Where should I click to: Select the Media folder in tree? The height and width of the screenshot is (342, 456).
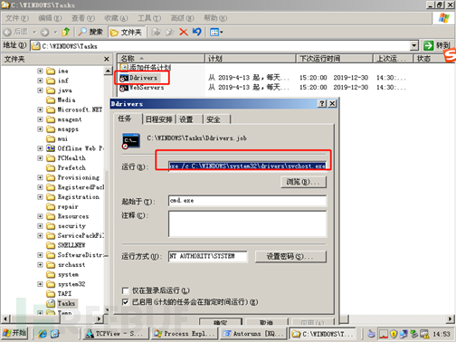coord(62,100)
